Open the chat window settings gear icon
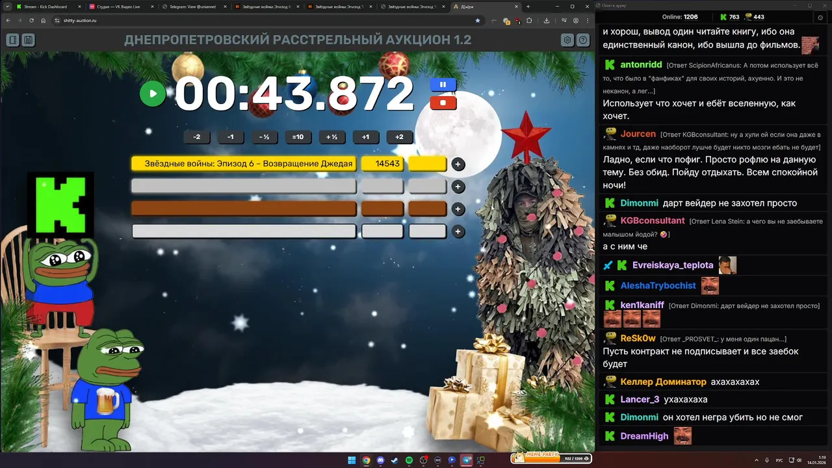The height and width of the screenshot is (468, 832). point(820,18)
